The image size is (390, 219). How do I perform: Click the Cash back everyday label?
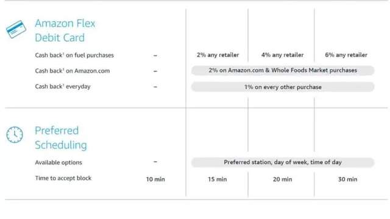63,86
